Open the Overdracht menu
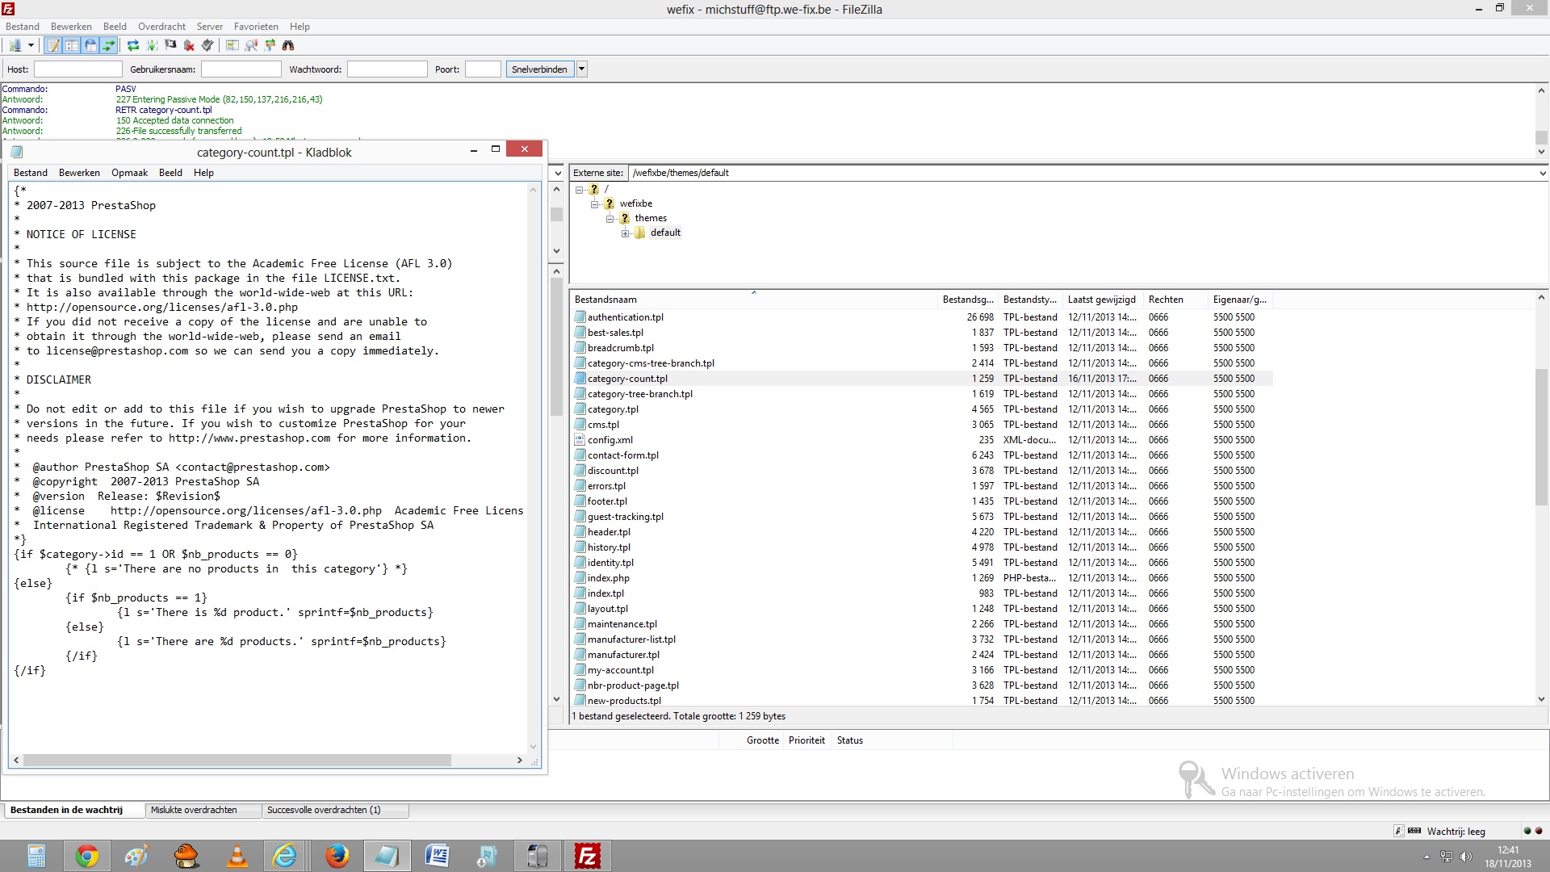1550x872 pixels. click(161, 27)
